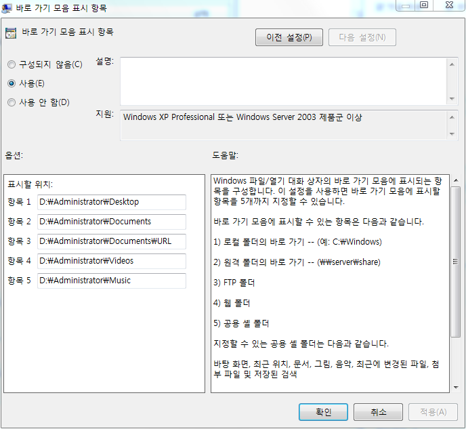The image size is (466, 429).
Task: Click the policy setting icon beside header title
Action: 11,33
